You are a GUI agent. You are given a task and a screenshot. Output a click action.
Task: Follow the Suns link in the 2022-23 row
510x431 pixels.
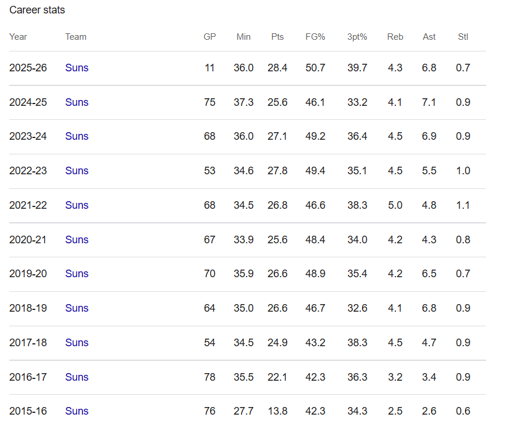click(77, 171)
